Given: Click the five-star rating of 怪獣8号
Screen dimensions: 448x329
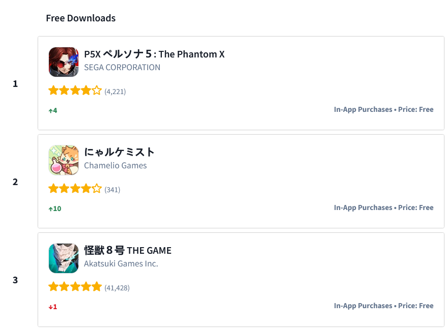Looking at the screenshot, I should [x=75, y=287].
